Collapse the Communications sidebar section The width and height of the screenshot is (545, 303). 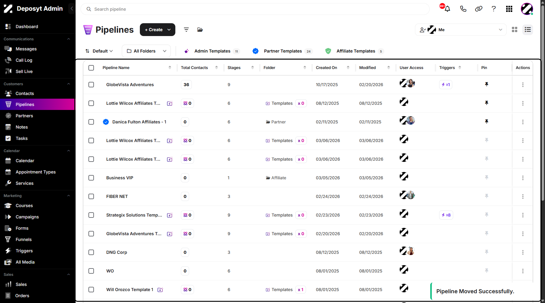point(69,39)
